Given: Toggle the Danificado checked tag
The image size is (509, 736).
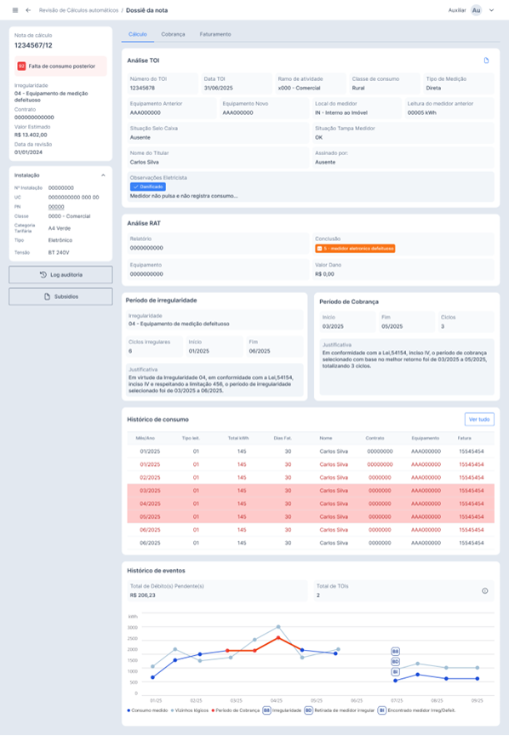Looking at the screenshot, I should point(148,187).
